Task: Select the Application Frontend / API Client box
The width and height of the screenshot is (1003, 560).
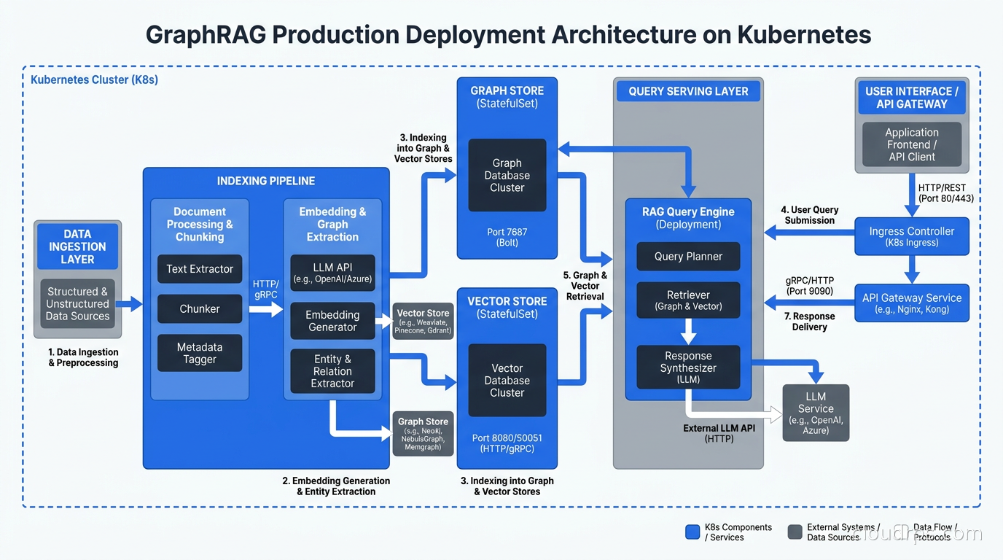Action: [x=912, y=144]
